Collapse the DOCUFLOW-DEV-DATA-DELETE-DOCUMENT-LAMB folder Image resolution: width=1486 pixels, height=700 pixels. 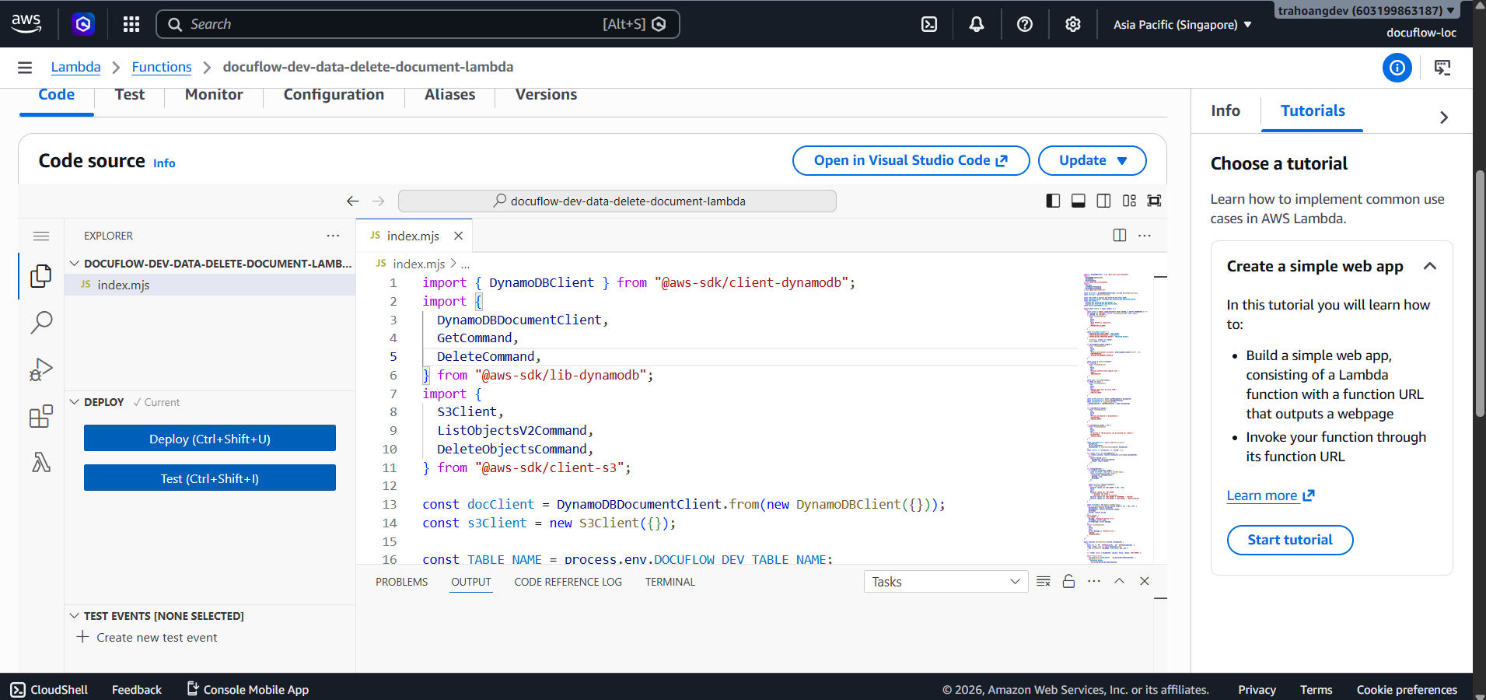(210, 264)
